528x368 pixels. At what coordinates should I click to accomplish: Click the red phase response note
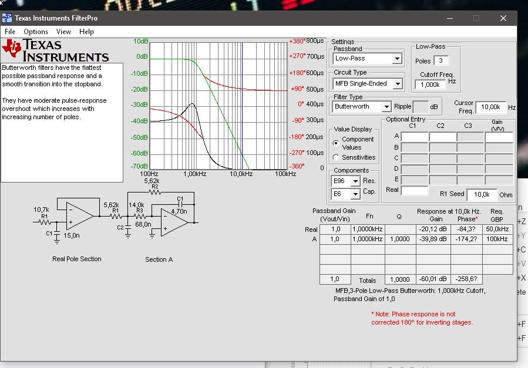(422, 318)
